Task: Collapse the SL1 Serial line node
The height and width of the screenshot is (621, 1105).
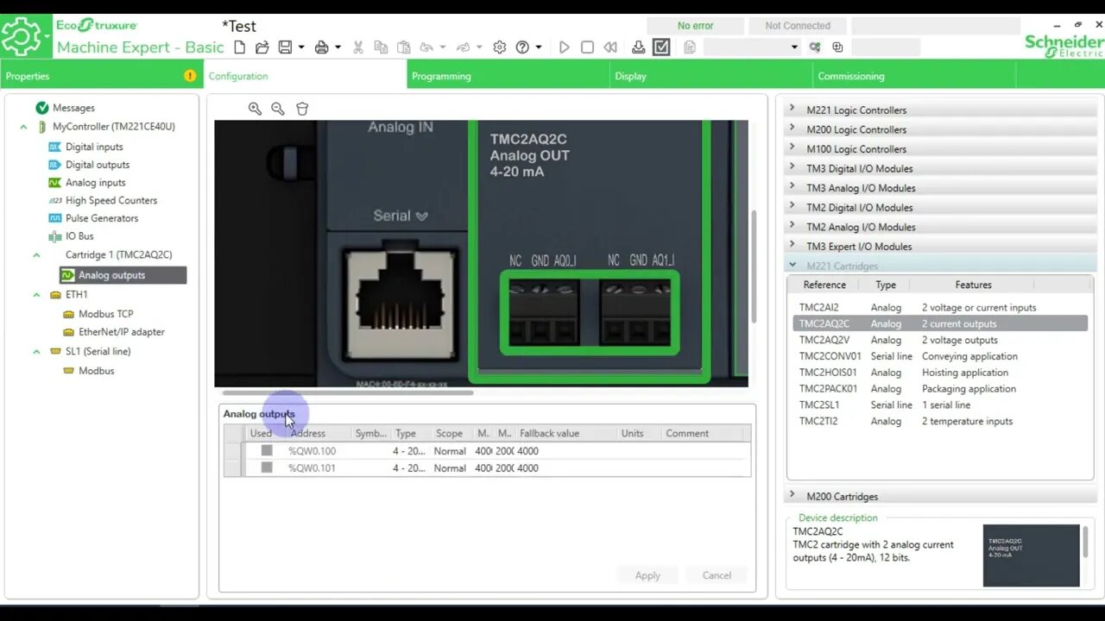Action: click(36, 352)
